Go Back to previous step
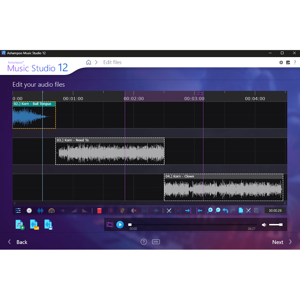The width and height of the screenshot is (300, 300). (x=18, y=242)
